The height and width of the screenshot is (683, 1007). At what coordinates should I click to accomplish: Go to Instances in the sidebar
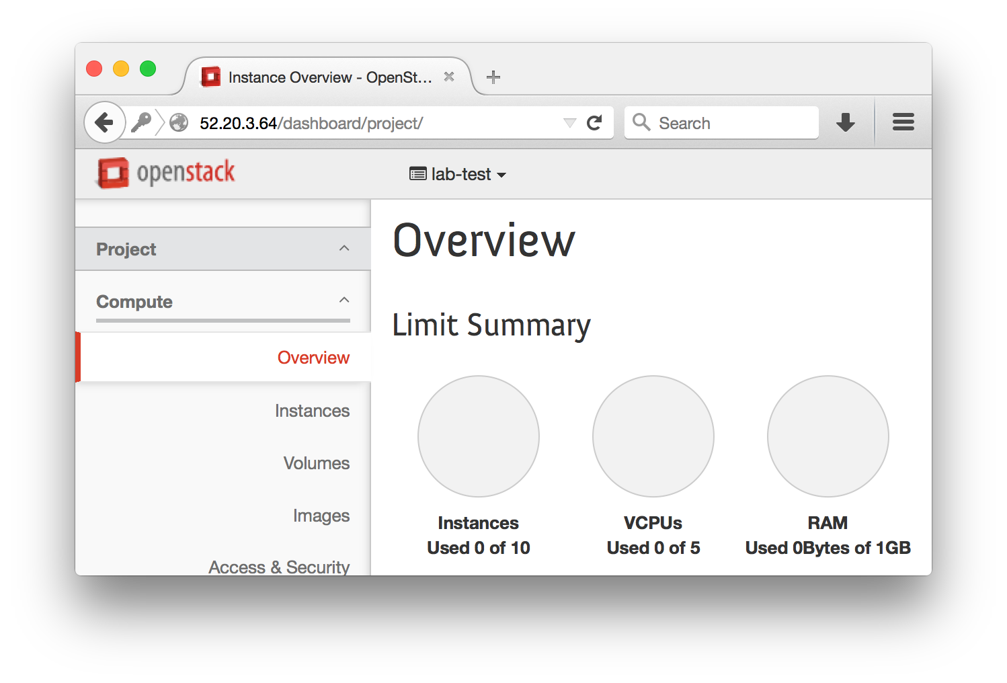pyautogui.click(x=312, y=411)
